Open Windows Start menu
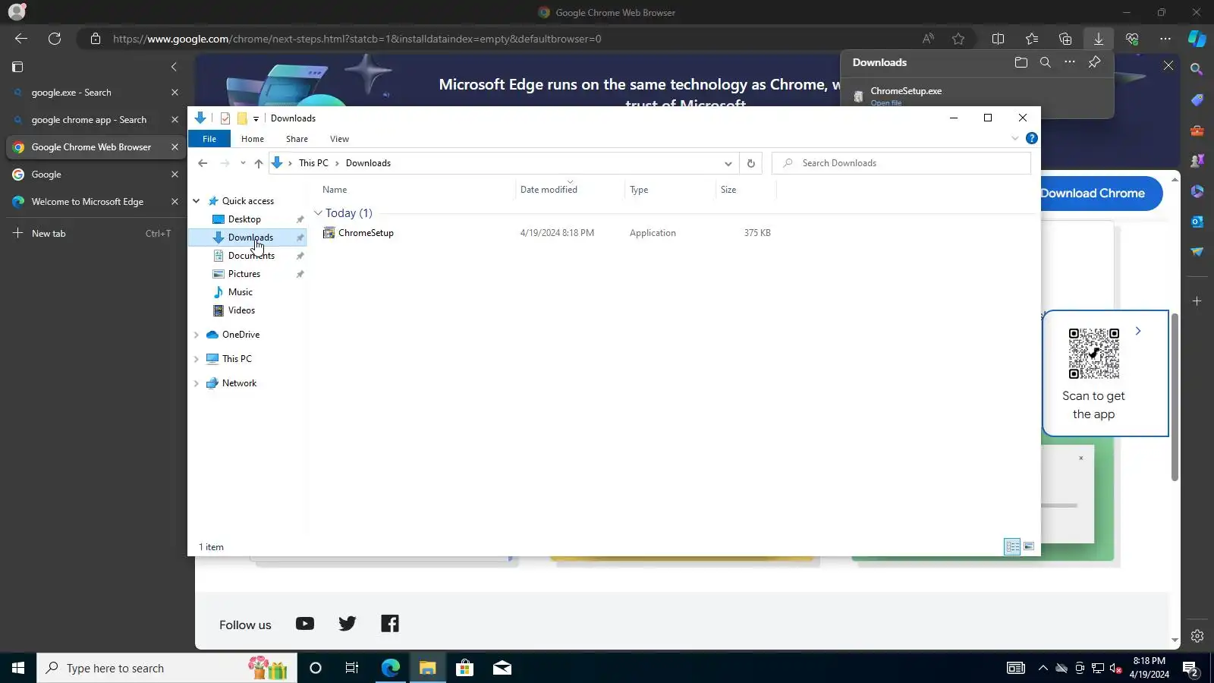The width and height of the screenshot is (1214, 683). pyautogui.click(x=18, y=668)
